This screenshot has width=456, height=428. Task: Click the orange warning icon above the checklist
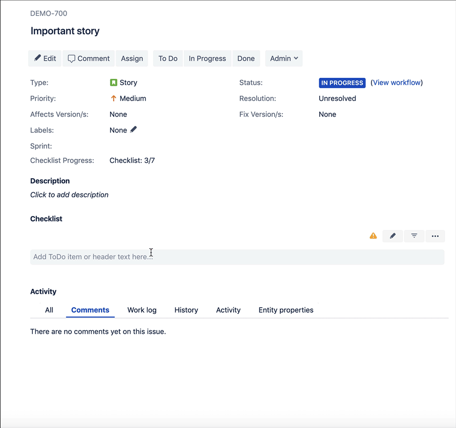coord(373,236)
